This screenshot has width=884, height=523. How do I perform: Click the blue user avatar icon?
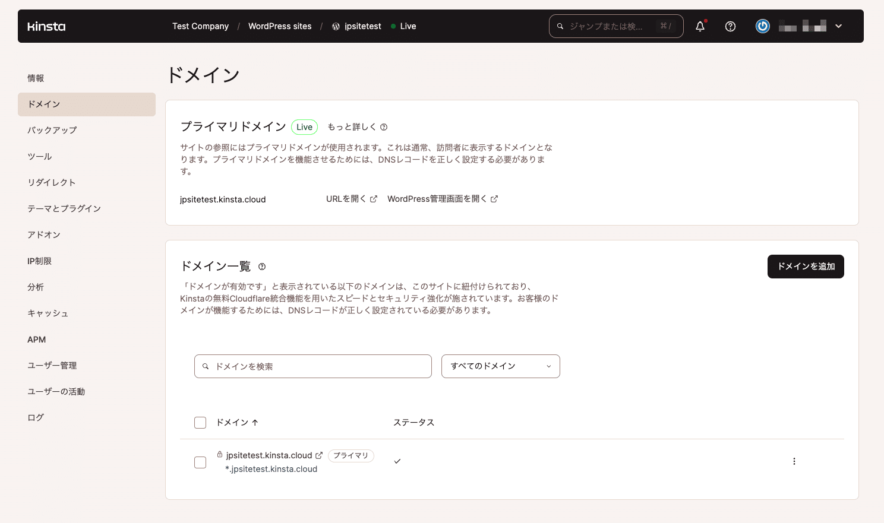coord(762,26)
